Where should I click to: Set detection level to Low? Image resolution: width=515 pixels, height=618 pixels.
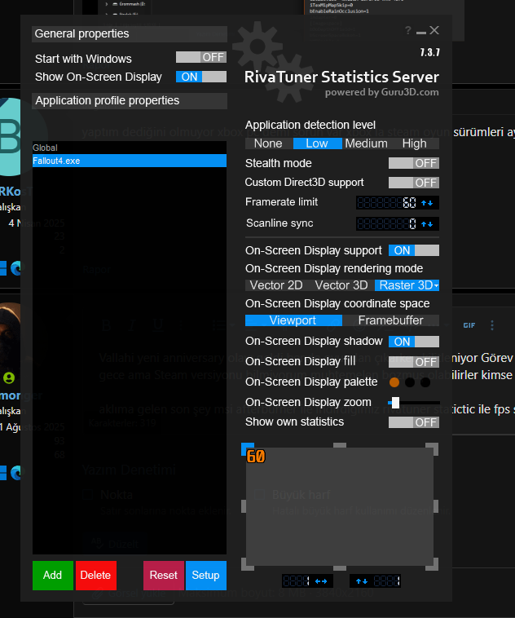(317, 143)
